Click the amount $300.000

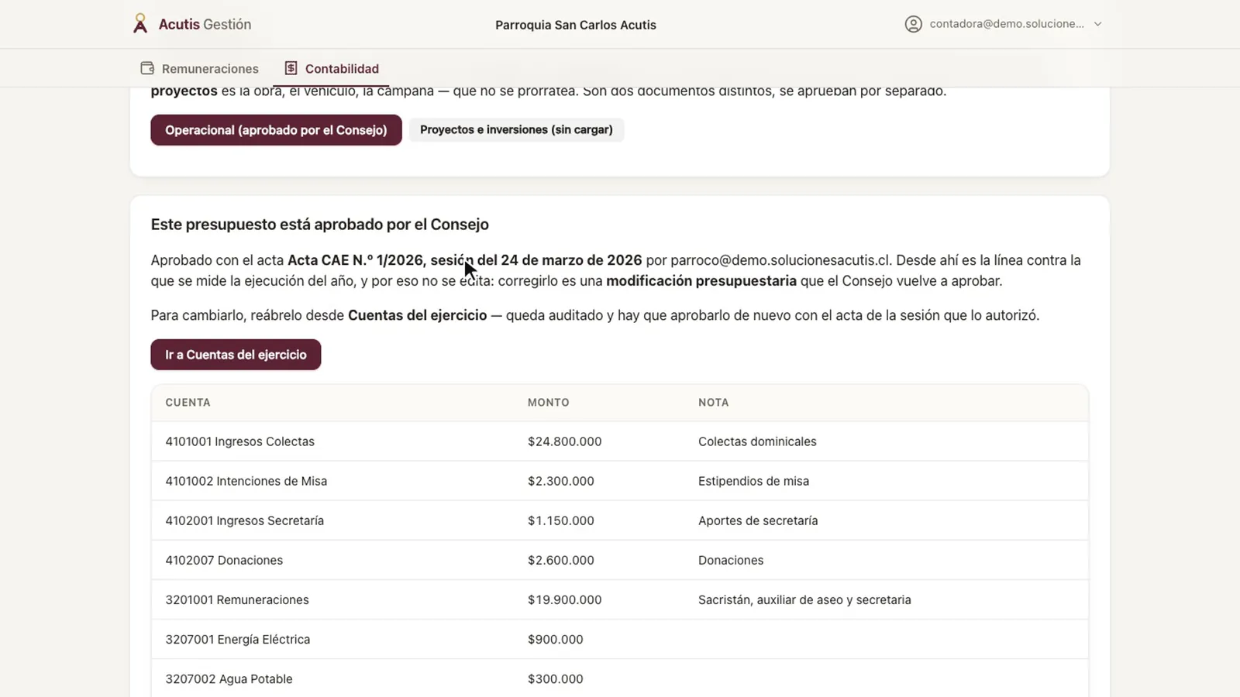(556, 678)
